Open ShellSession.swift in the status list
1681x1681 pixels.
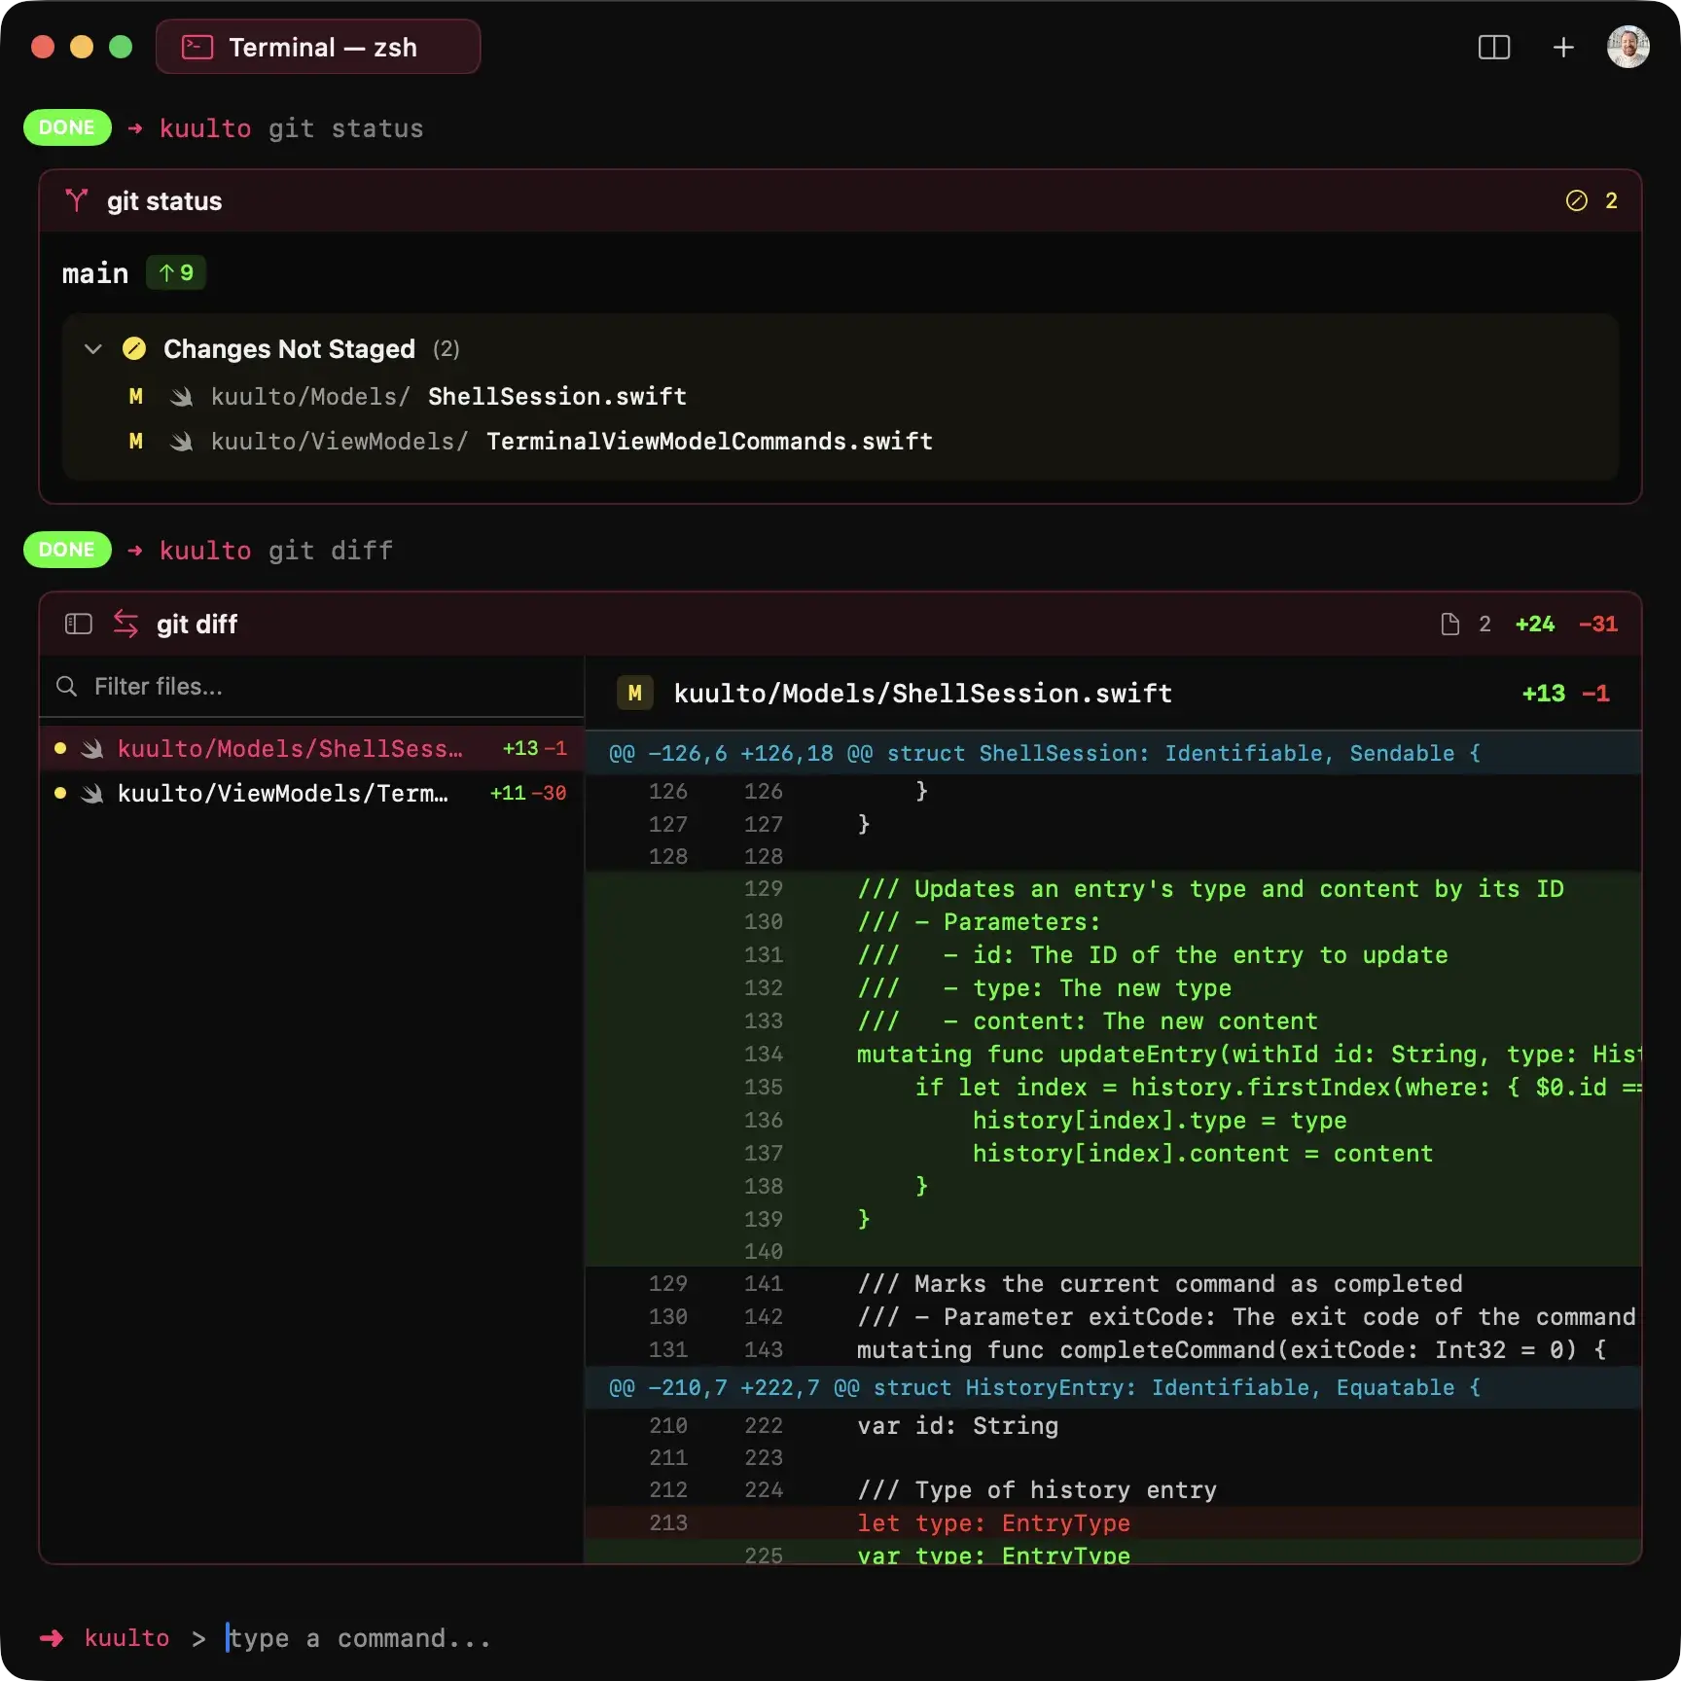click(556, 397)
